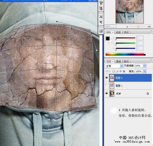Click the black foreground color swatch

pos(108,38)
